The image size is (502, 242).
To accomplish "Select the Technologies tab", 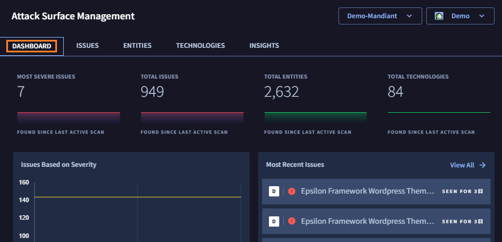I will [x=200, y=46].
